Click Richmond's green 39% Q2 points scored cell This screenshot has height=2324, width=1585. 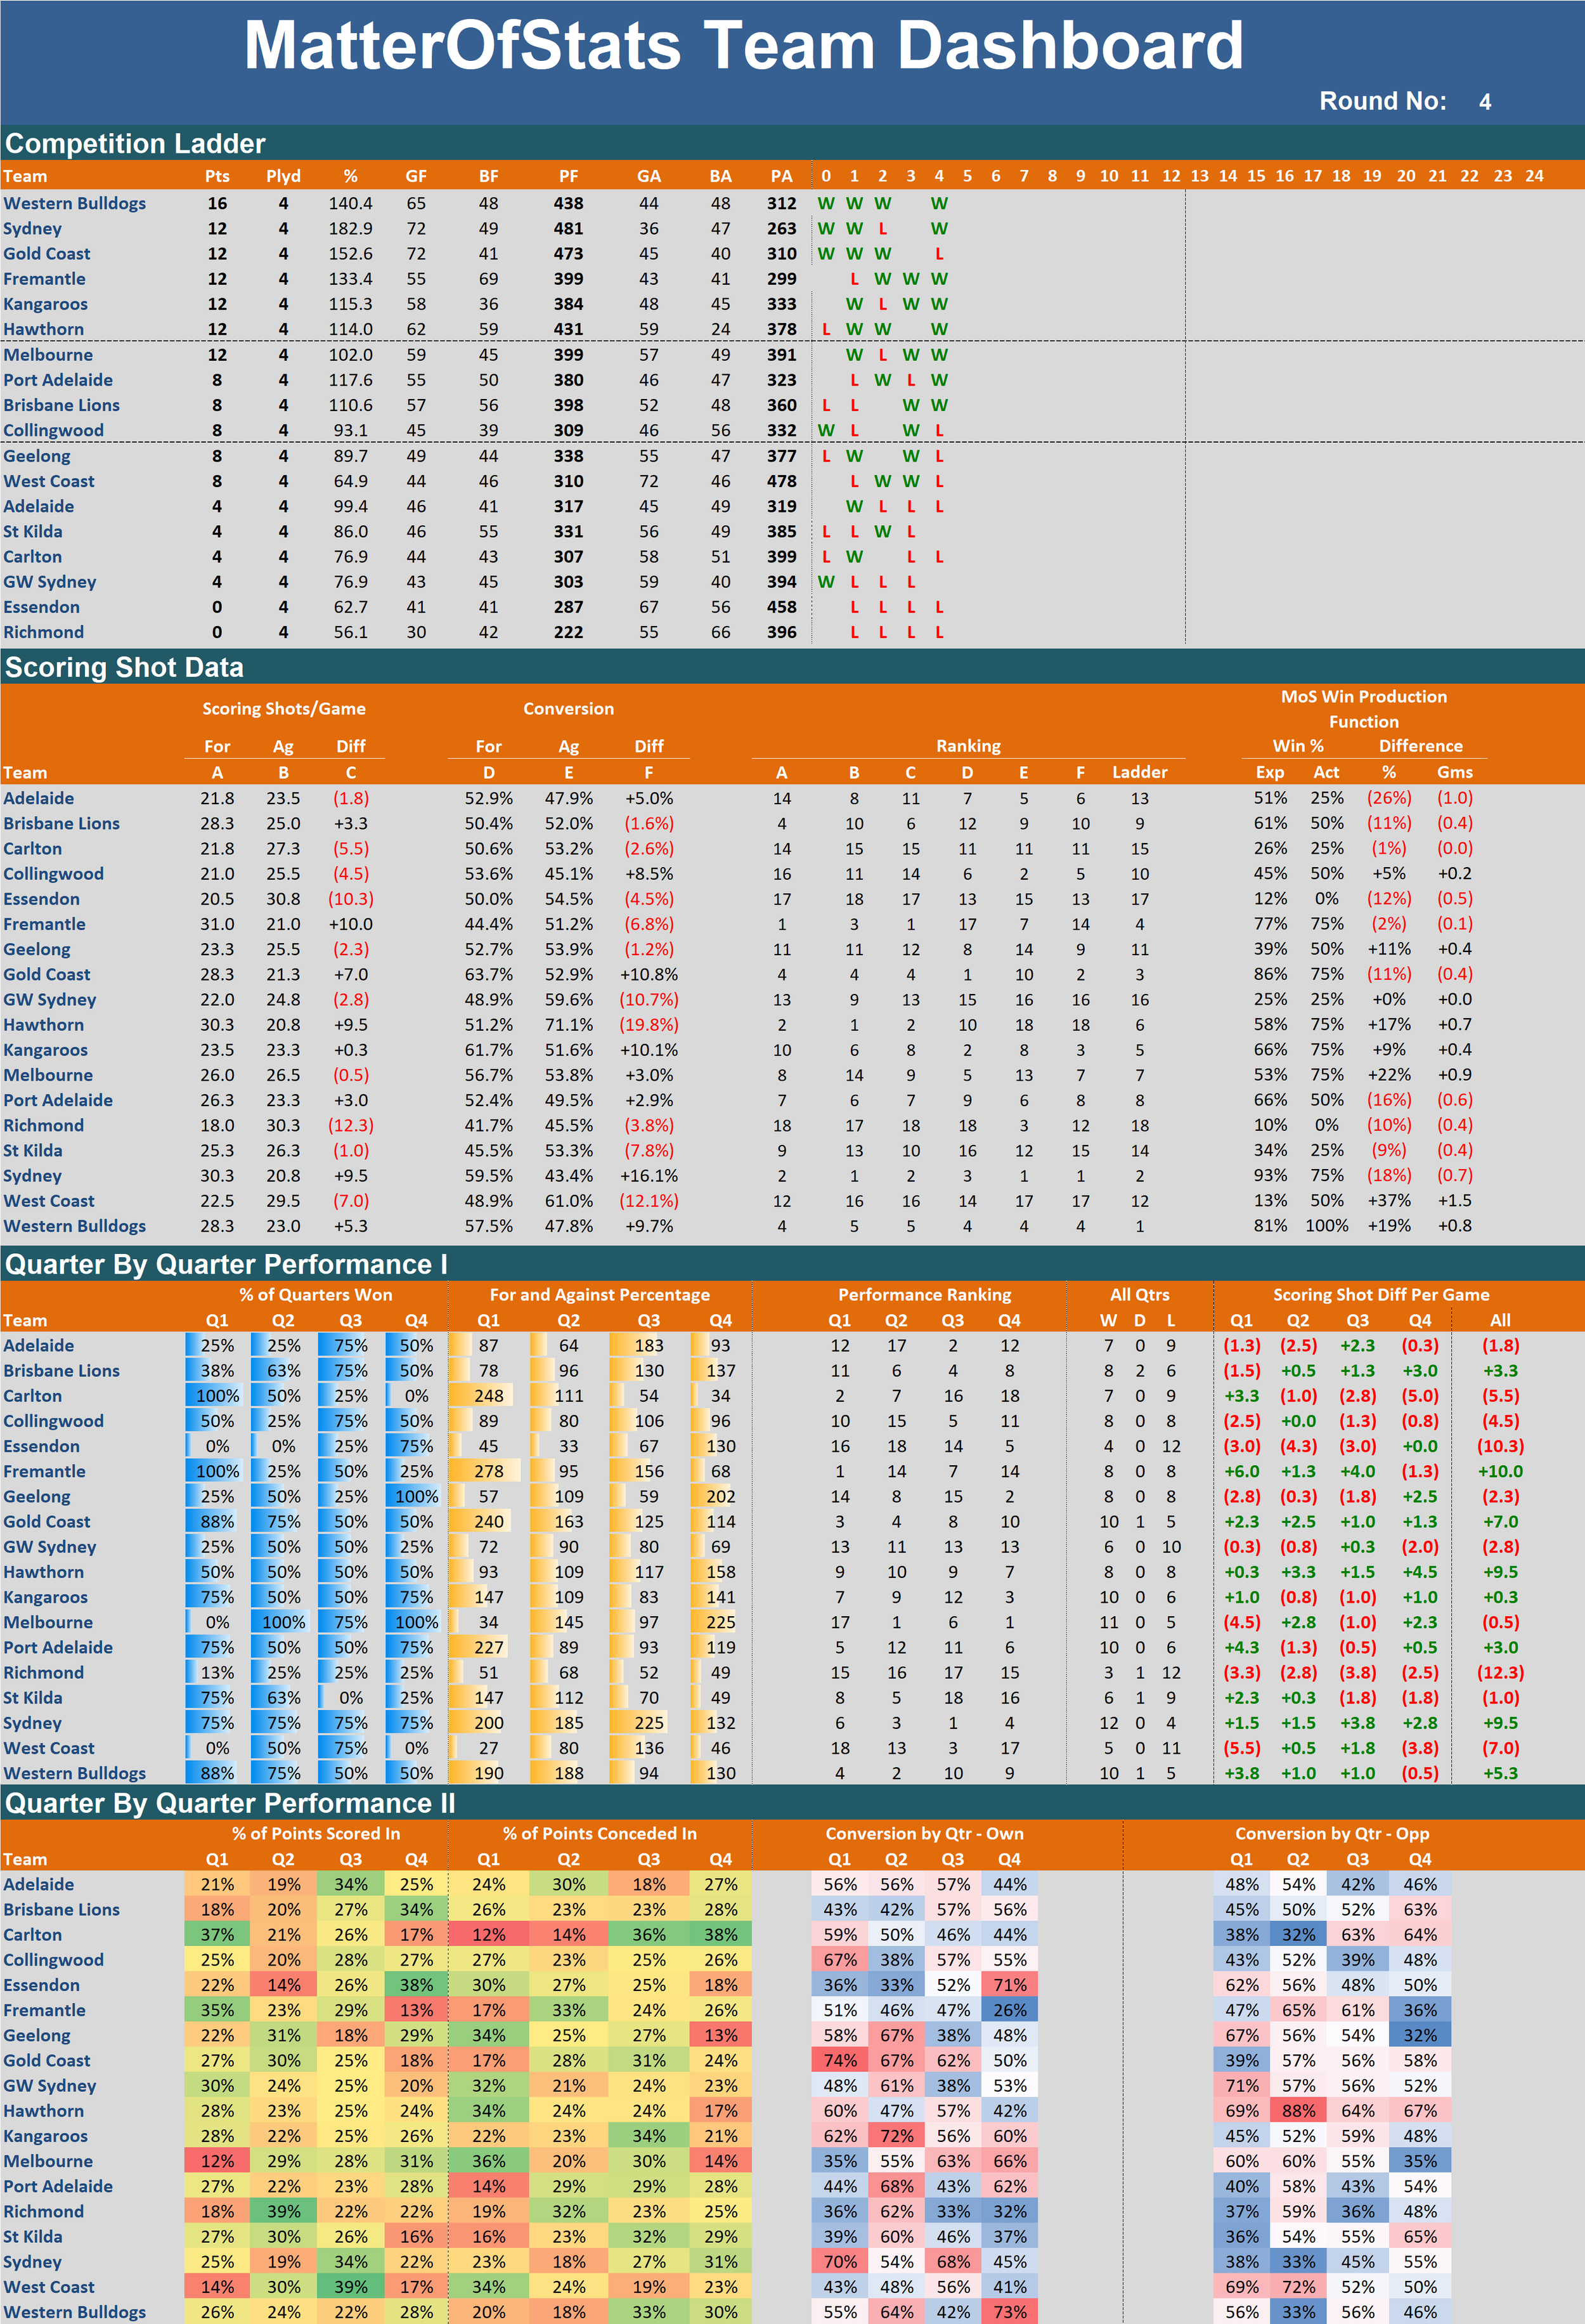283,2211
